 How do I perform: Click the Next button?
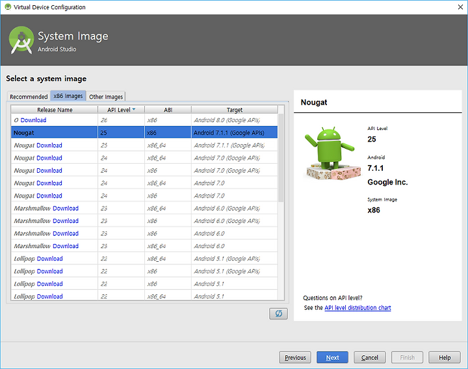pos(332,357)
